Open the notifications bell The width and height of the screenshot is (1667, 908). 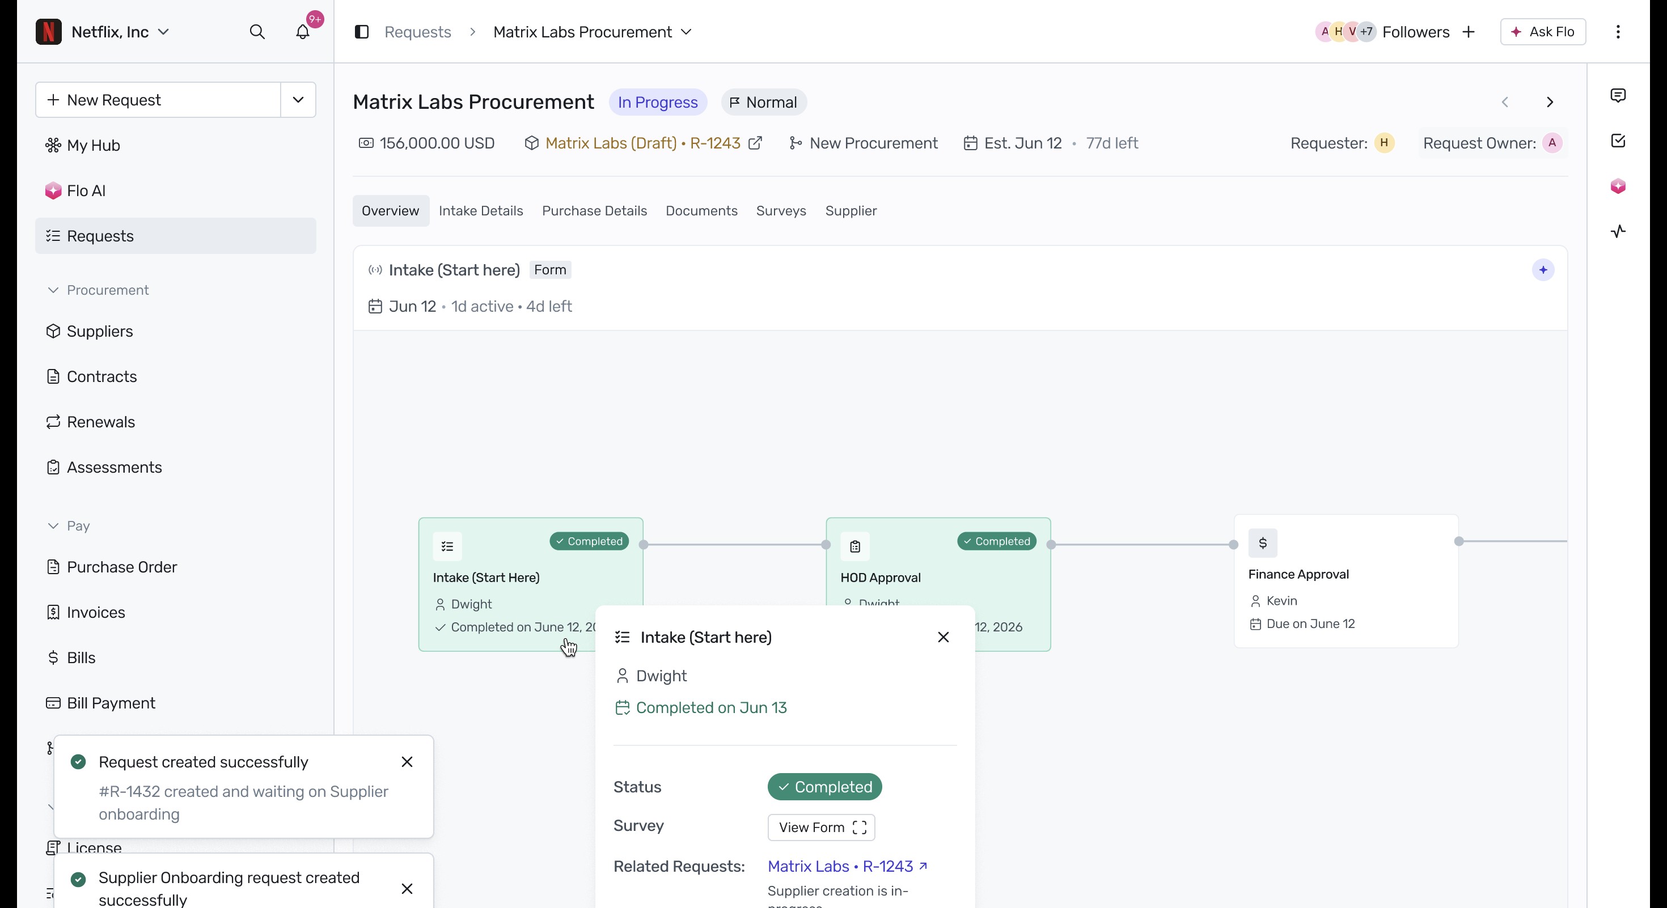coord(303,32)
